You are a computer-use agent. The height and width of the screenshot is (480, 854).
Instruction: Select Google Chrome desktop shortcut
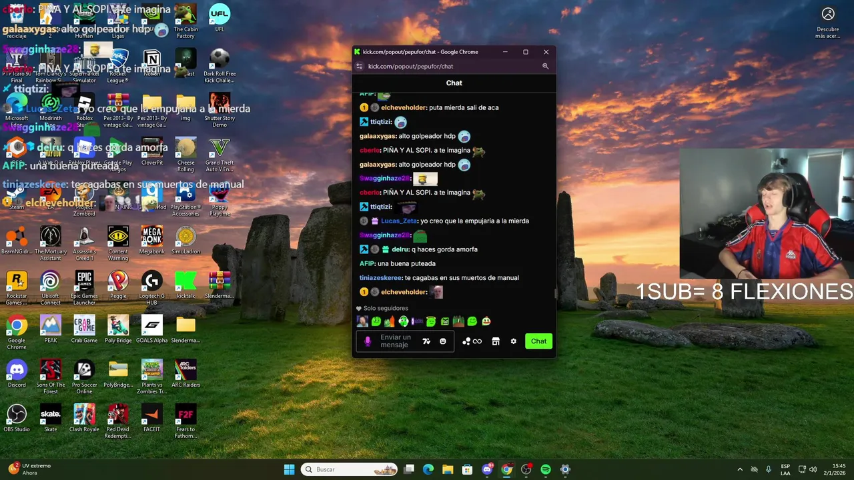tap(17, 333)
